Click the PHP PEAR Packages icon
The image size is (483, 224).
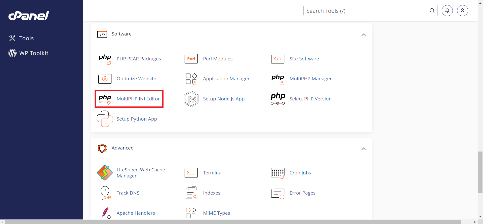(x=105, y=59)
